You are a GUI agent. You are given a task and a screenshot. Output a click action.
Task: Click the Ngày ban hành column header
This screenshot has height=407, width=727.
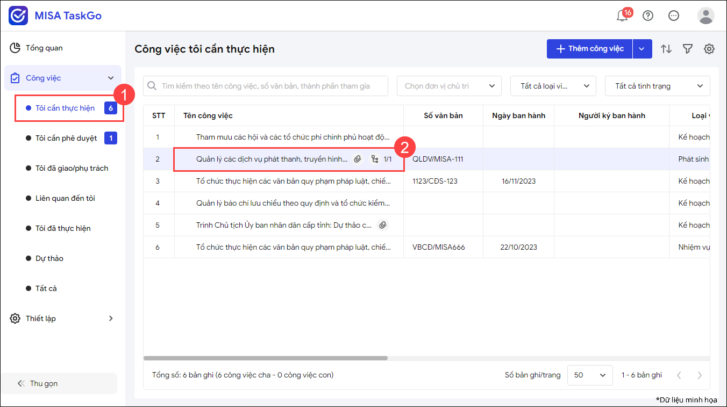(518, 115)
